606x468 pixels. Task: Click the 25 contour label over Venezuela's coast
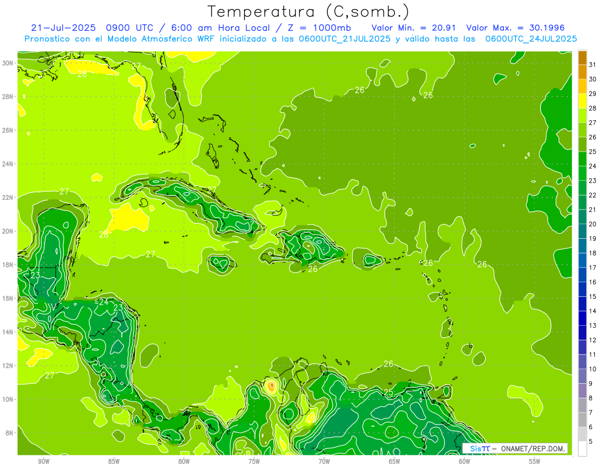pos(388,392)
